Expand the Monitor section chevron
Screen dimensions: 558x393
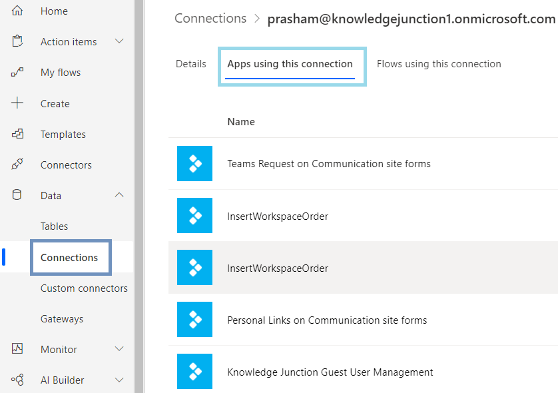pos(120,349)
